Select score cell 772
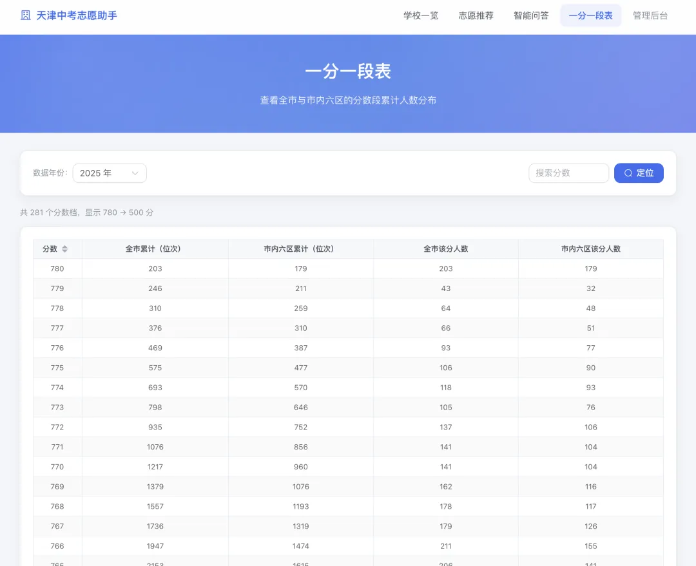The width and height of the screenshot is (696, 566). click(57, 427)
